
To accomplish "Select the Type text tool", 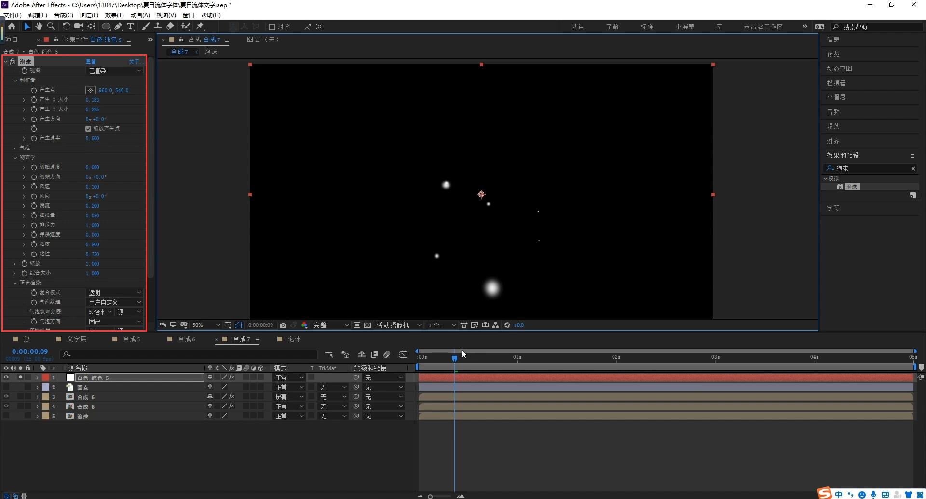I will click(130, 27).
